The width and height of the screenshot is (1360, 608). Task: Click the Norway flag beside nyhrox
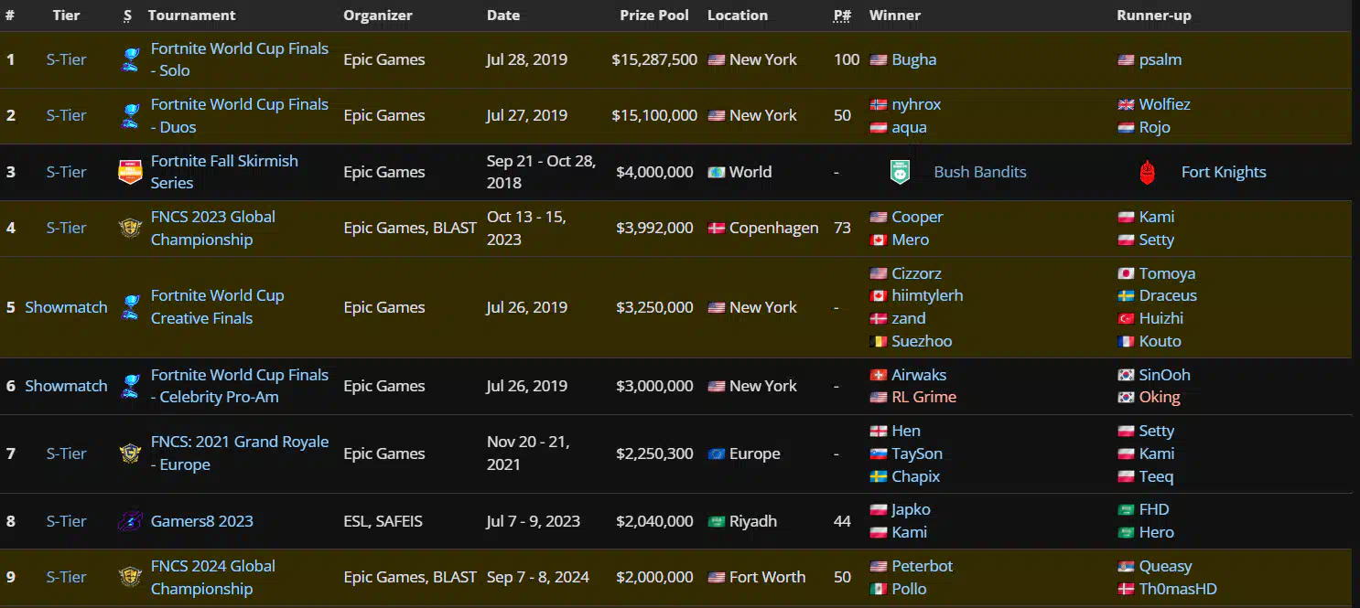879,105
